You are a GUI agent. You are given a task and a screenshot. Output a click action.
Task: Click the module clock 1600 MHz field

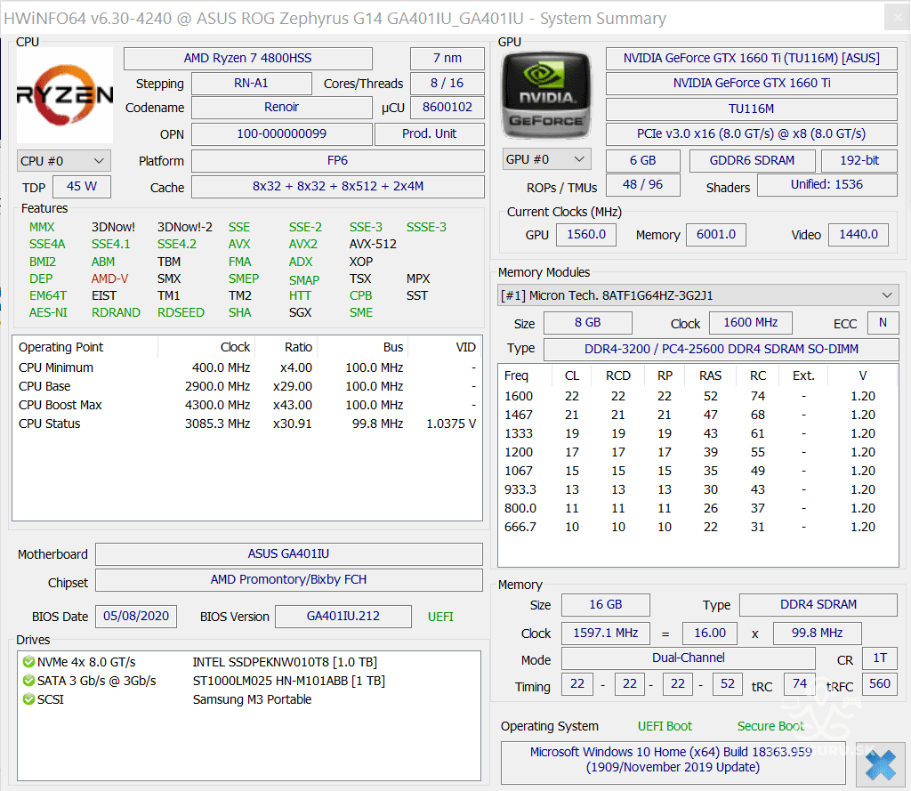pyautogui.click(x=751, y=323)
